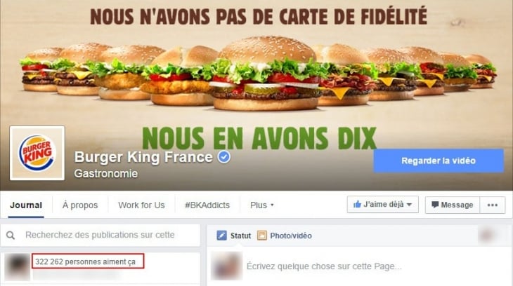Click the 322 262 personnes aiment ça link
This screenshot has width=513, height=286.
85,262
